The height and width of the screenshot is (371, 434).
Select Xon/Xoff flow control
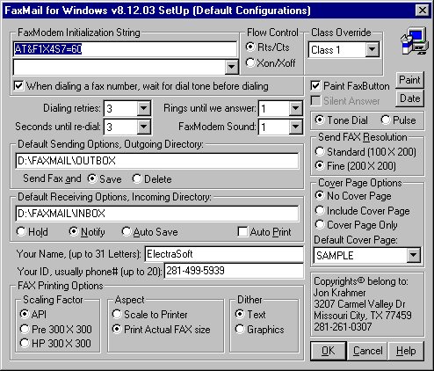[x=250, y=62]
